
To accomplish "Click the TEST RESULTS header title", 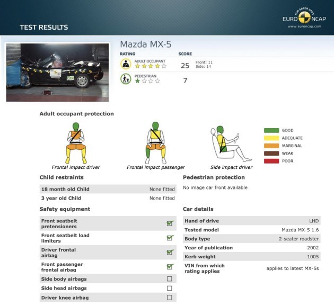I will click(x=44, y=27).
